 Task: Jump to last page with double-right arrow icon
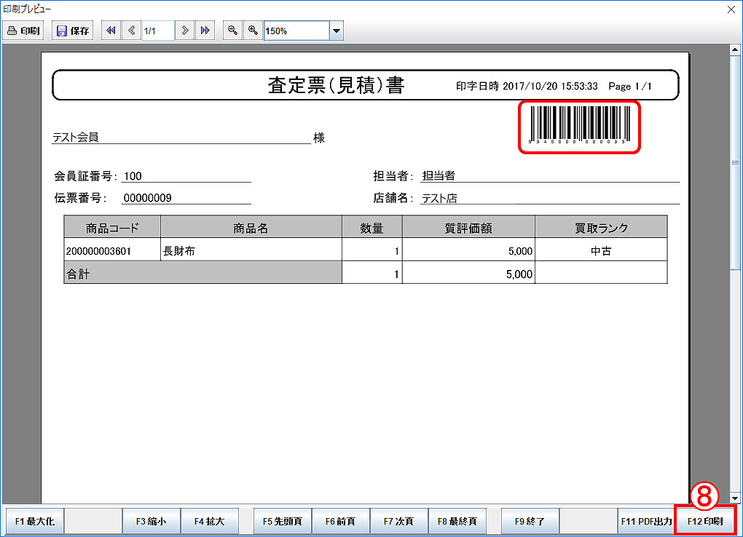click(x=205, y=31)
